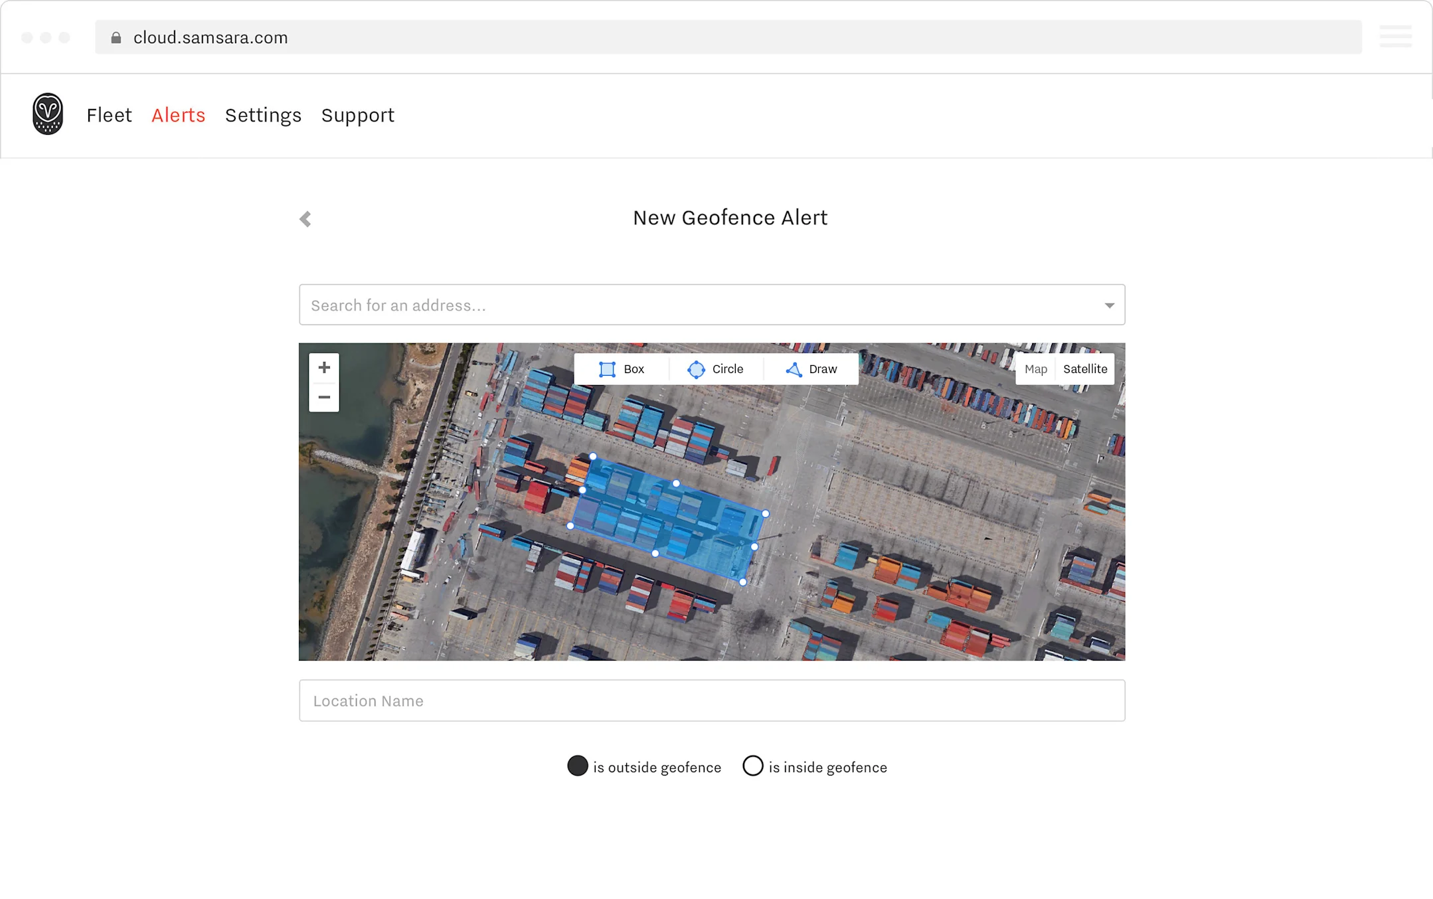Zoom out on the map
The width and height of the screenshot is (1433, 899).
324,397
